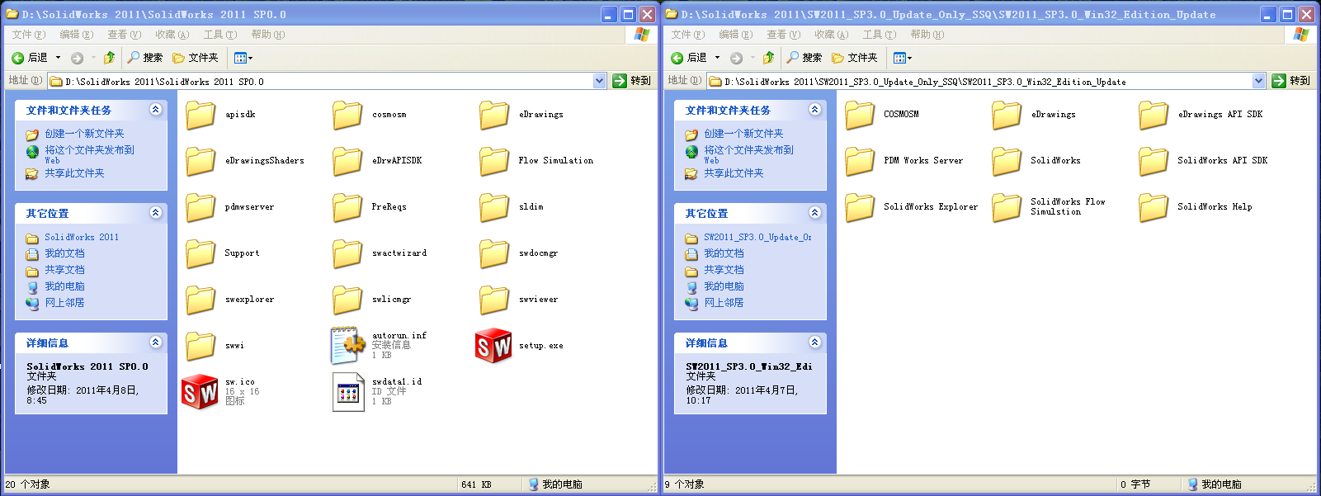Collapse 详细信息 panel in left window
The height and width of the screenshot is (496, 1321).
click(155, 342)
